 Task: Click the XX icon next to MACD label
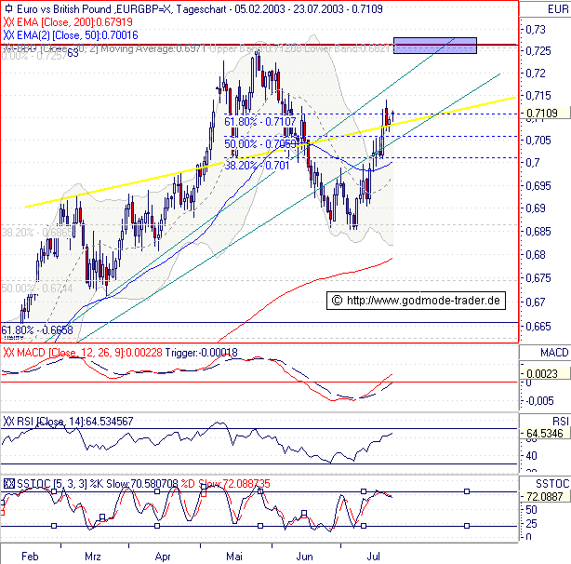point(8,353)
